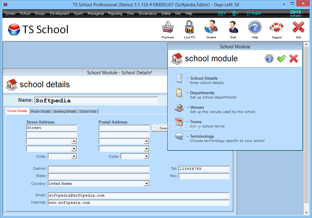Screen dimensions: 312x218
Task: Open the Street Address Code dropdown
Action: 74,156
